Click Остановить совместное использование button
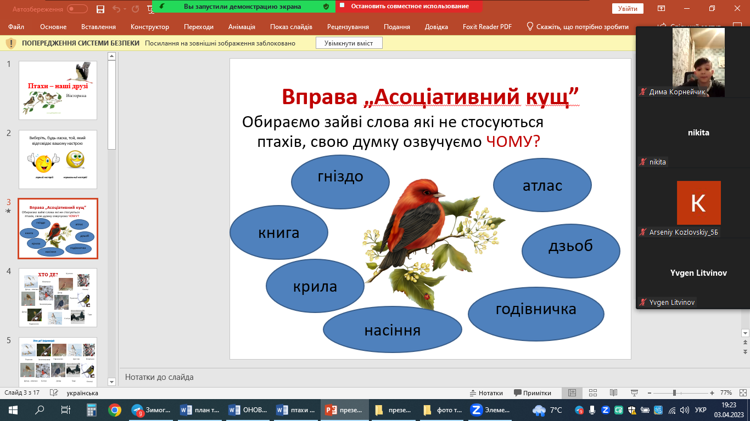Screen dimensions: 750x421 point(409,7)
